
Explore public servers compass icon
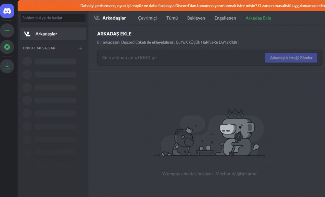(7, 47)
